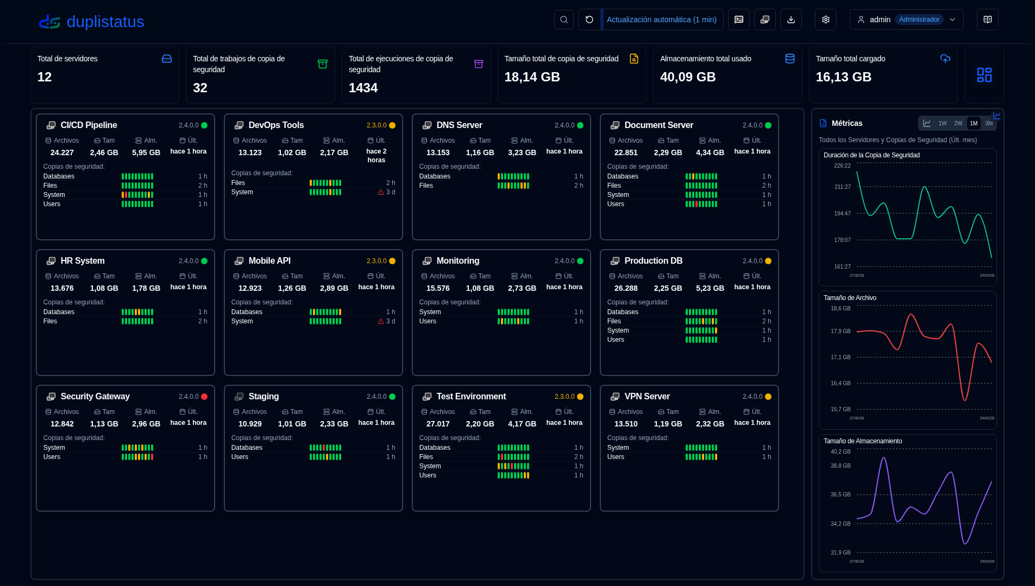Click status bars of CI/CD Pipeline System backup
The width and height of the screenshot is (1035, 586).
[x=137, y=195]
